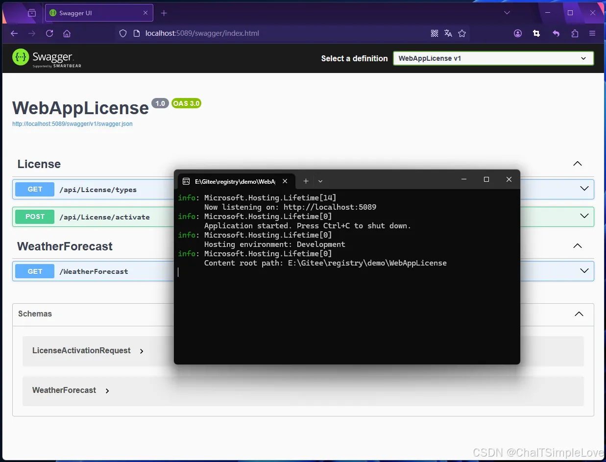The image size is (606, 462).
Task: Open the swagger.json link
Action: (x=72, y=124)
